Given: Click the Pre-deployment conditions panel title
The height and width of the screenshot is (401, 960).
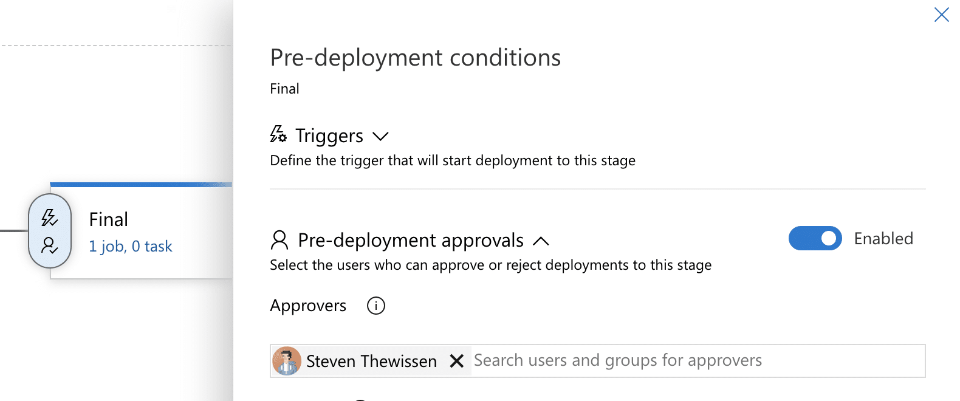Looking at the screenshot, I should tap(415, 58).
